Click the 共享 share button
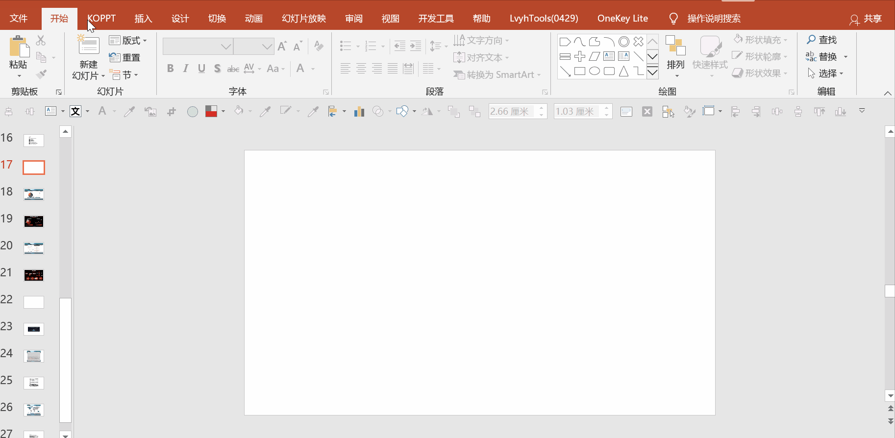895x438 pixels. click(866, 19)
